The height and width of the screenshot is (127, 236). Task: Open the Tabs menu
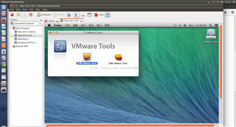click(x=38, y=10)
